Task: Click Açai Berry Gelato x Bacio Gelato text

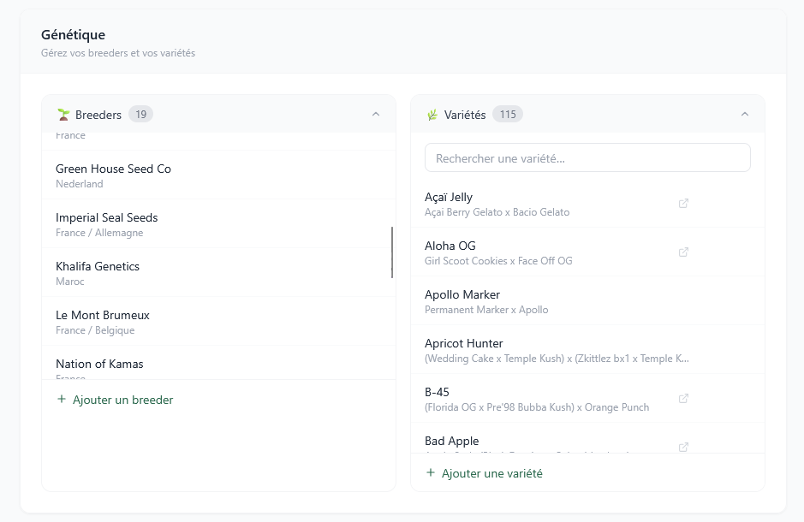Action: [x=497, y=212]
